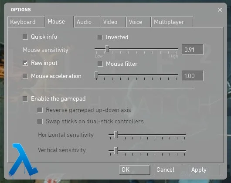Click the "Vertical sensitivity" label
The height and width of the screenshot is (183, 231).
click(62, 150)
